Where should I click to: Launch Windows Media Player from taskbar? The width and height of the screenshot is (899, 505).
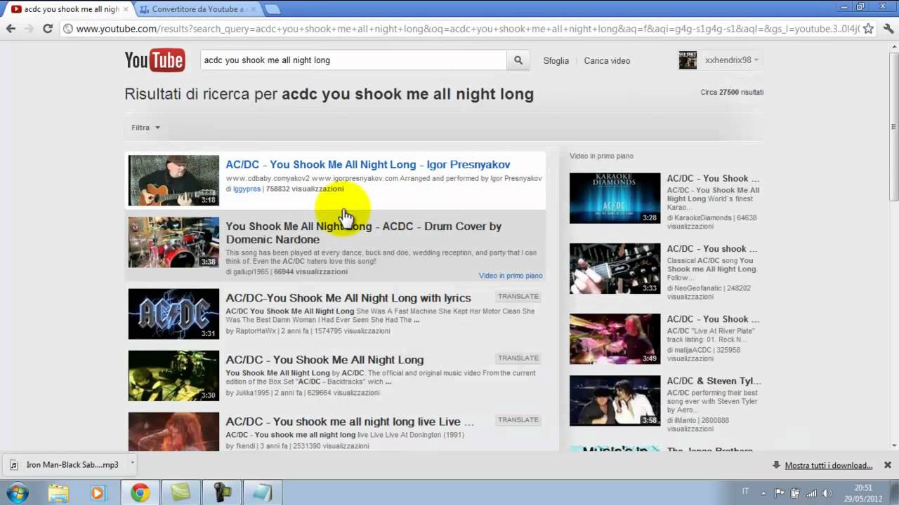point(97,492)
